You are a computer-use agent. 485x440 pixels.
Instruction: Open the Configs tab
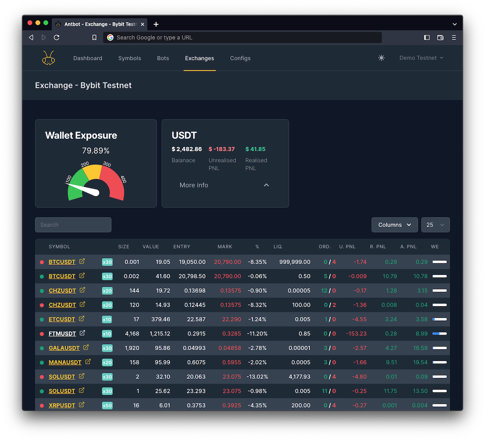pos(240,58)
